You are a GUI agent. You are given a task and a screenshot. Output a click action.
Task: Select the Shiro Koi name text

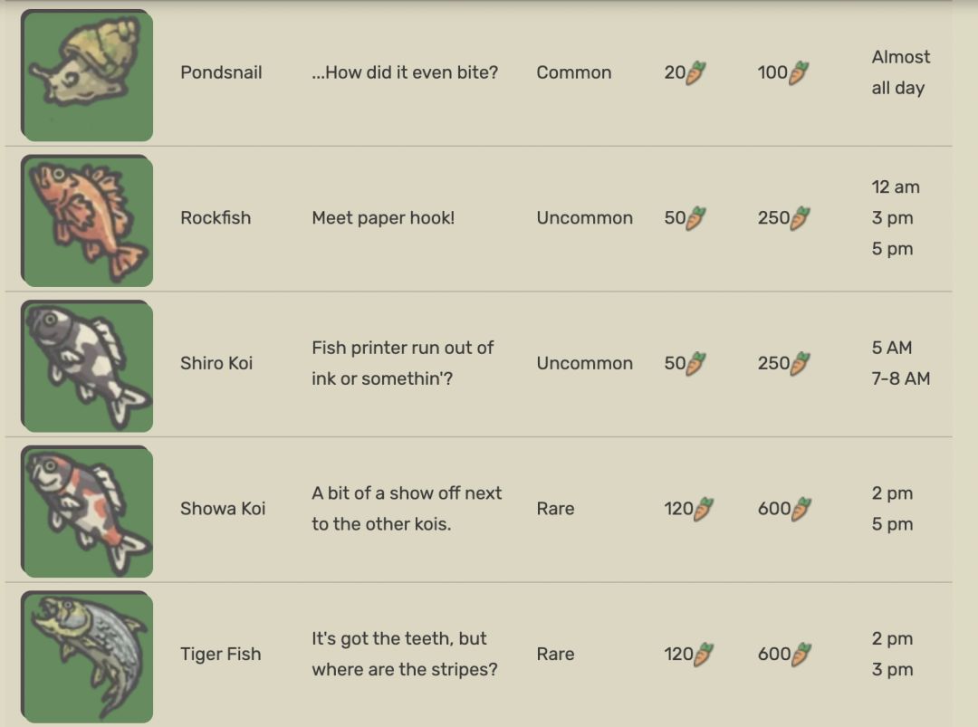216,363
